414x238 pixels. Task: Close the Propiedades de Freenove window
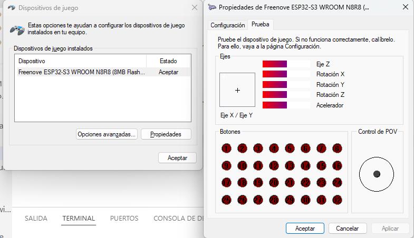pyautogui.click(x=406, y=7)
